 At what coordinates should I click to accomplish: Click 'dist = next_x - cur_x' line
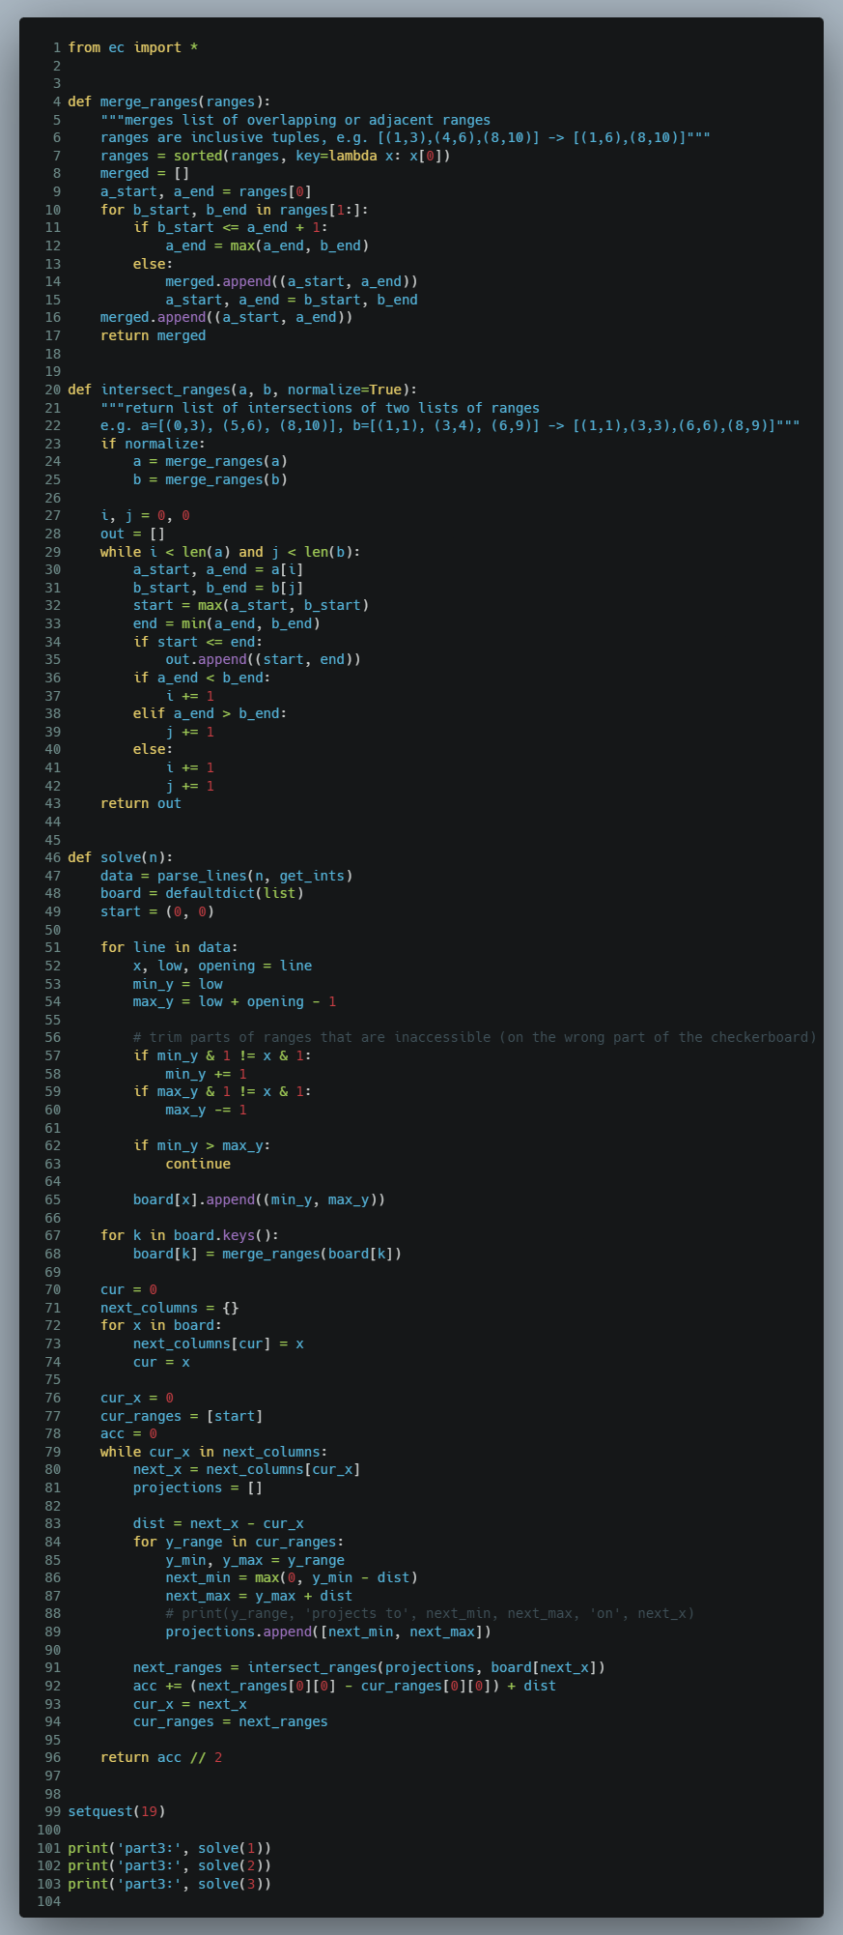click(219, 1523)
